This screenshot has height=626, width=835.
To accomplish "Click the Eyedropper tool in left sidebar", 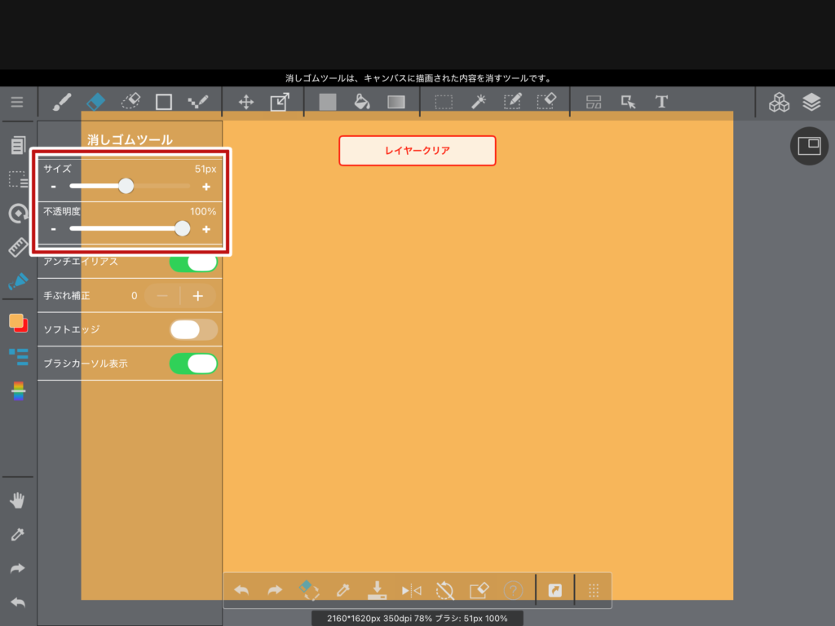I will coord(18,535).
